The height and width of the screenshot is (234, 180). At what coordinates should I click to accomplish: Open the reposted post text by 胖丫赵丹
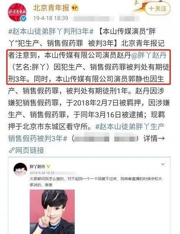96,182
